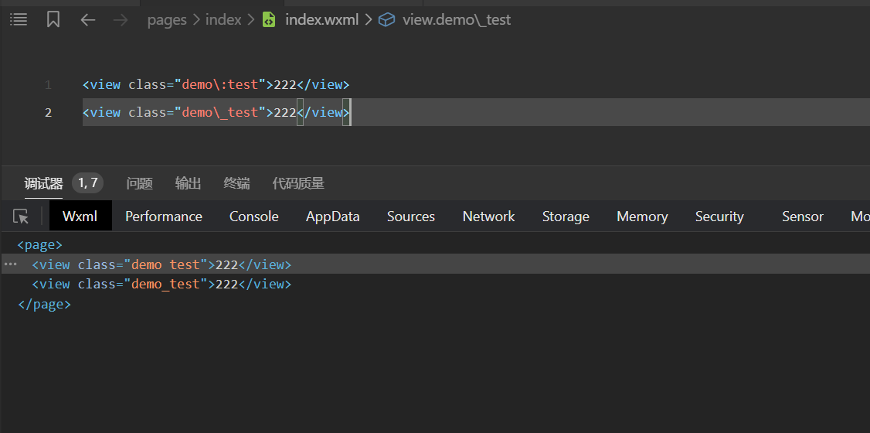Open the 终端 panel
The image size is (870, 433).
coord(236,183)
